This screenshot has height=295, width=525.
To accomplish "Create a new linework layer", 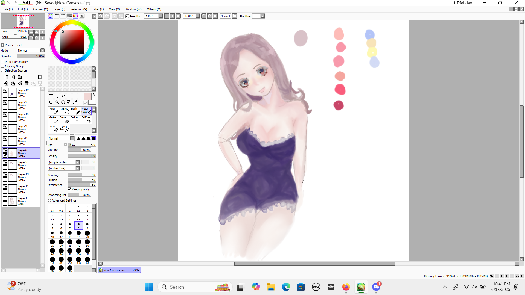I will click(13, 77).
